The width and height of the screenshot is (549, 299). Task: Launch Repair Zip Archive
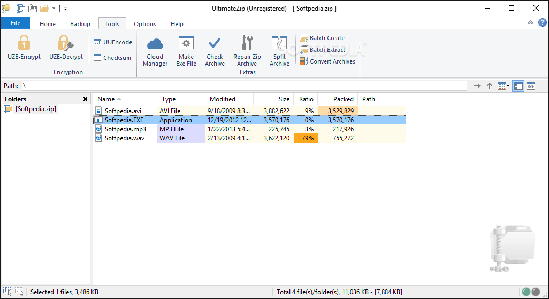(x=247, y=51)
